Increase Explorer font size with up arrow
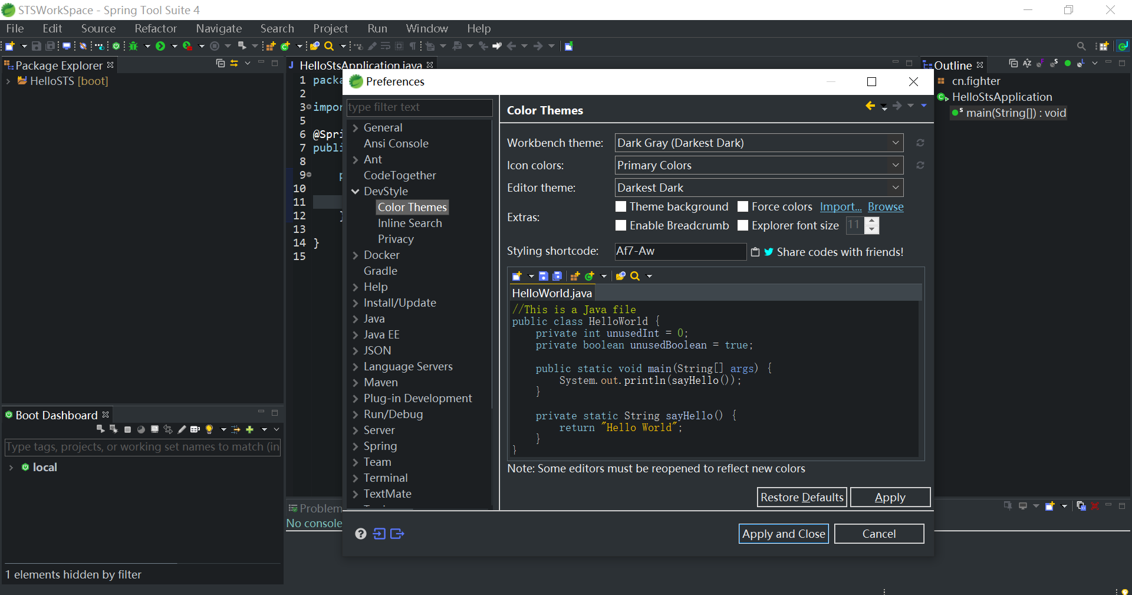 (x=871, y=221)
